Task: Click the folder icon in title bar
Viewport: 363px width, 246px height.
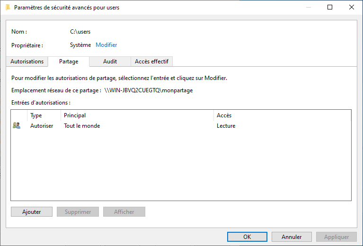Action: pos(8,7)
